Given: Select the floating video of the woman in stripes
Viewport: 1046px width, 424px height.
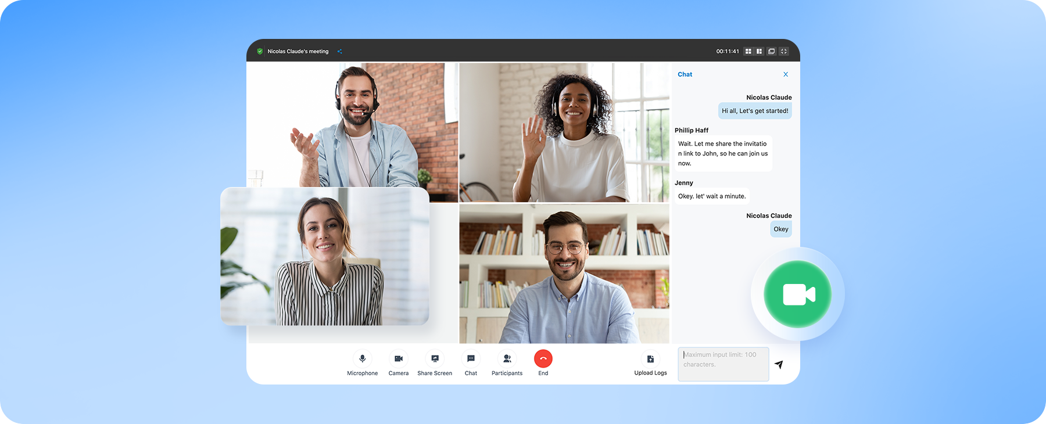Looking at the screenshot, I should [324, 256].
